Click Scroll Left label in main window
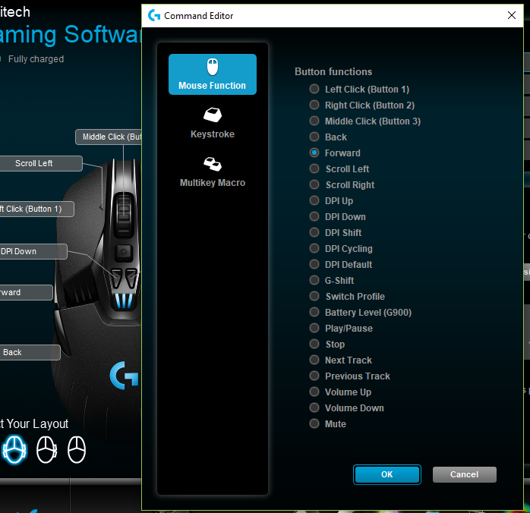This screenshot has height=513, width=530. point(40,163)
